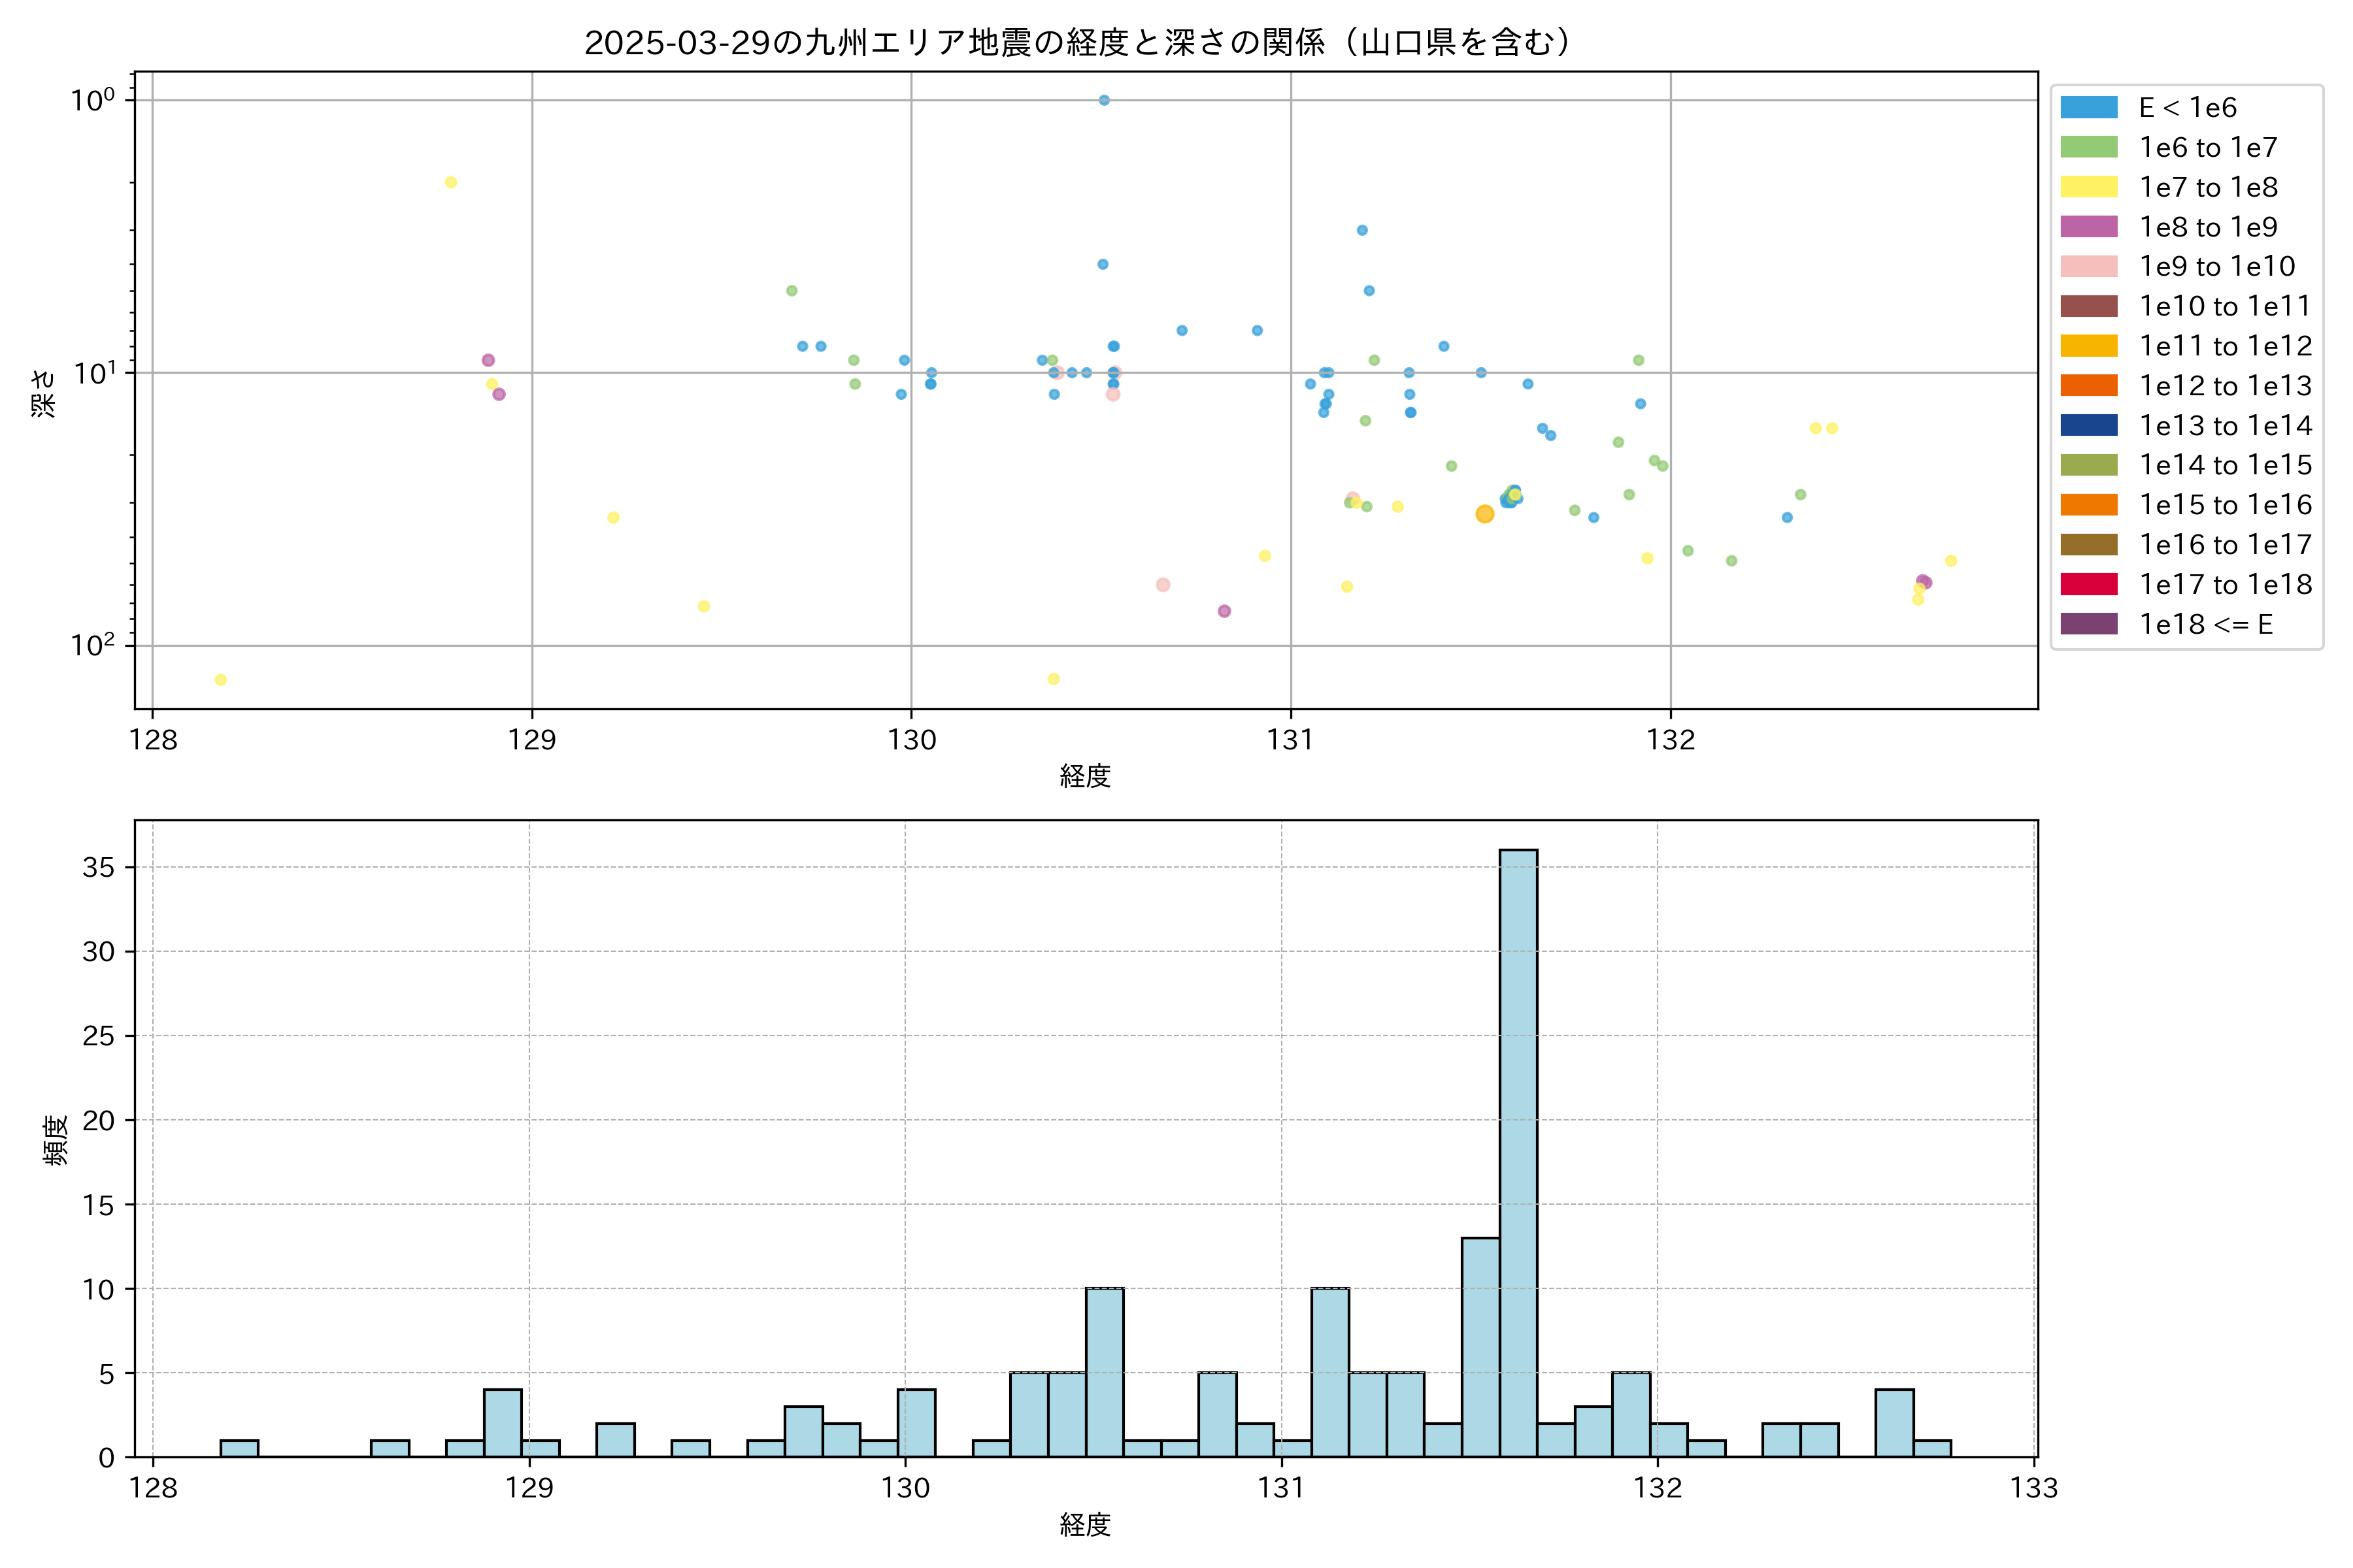Viewport: 2353px width, 1568px height.
Task: Click the blue E < 1e6 legend swatch
Action: [2089, 108]
